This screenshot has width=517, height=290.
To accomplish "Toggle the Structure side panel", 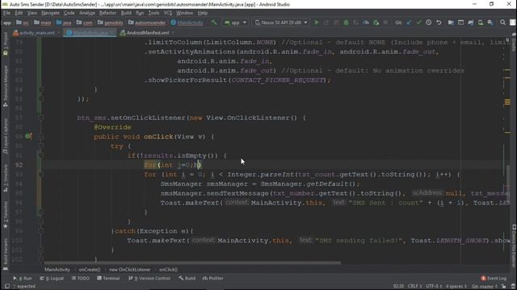I will (6, 179).
